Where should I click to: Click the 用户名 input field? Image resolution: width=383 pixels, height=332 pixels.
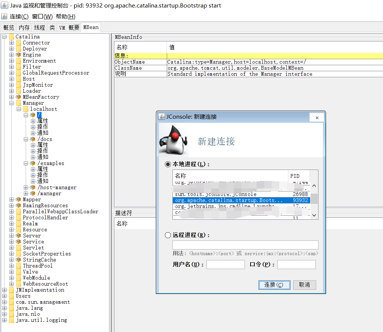tap(225, 264)
